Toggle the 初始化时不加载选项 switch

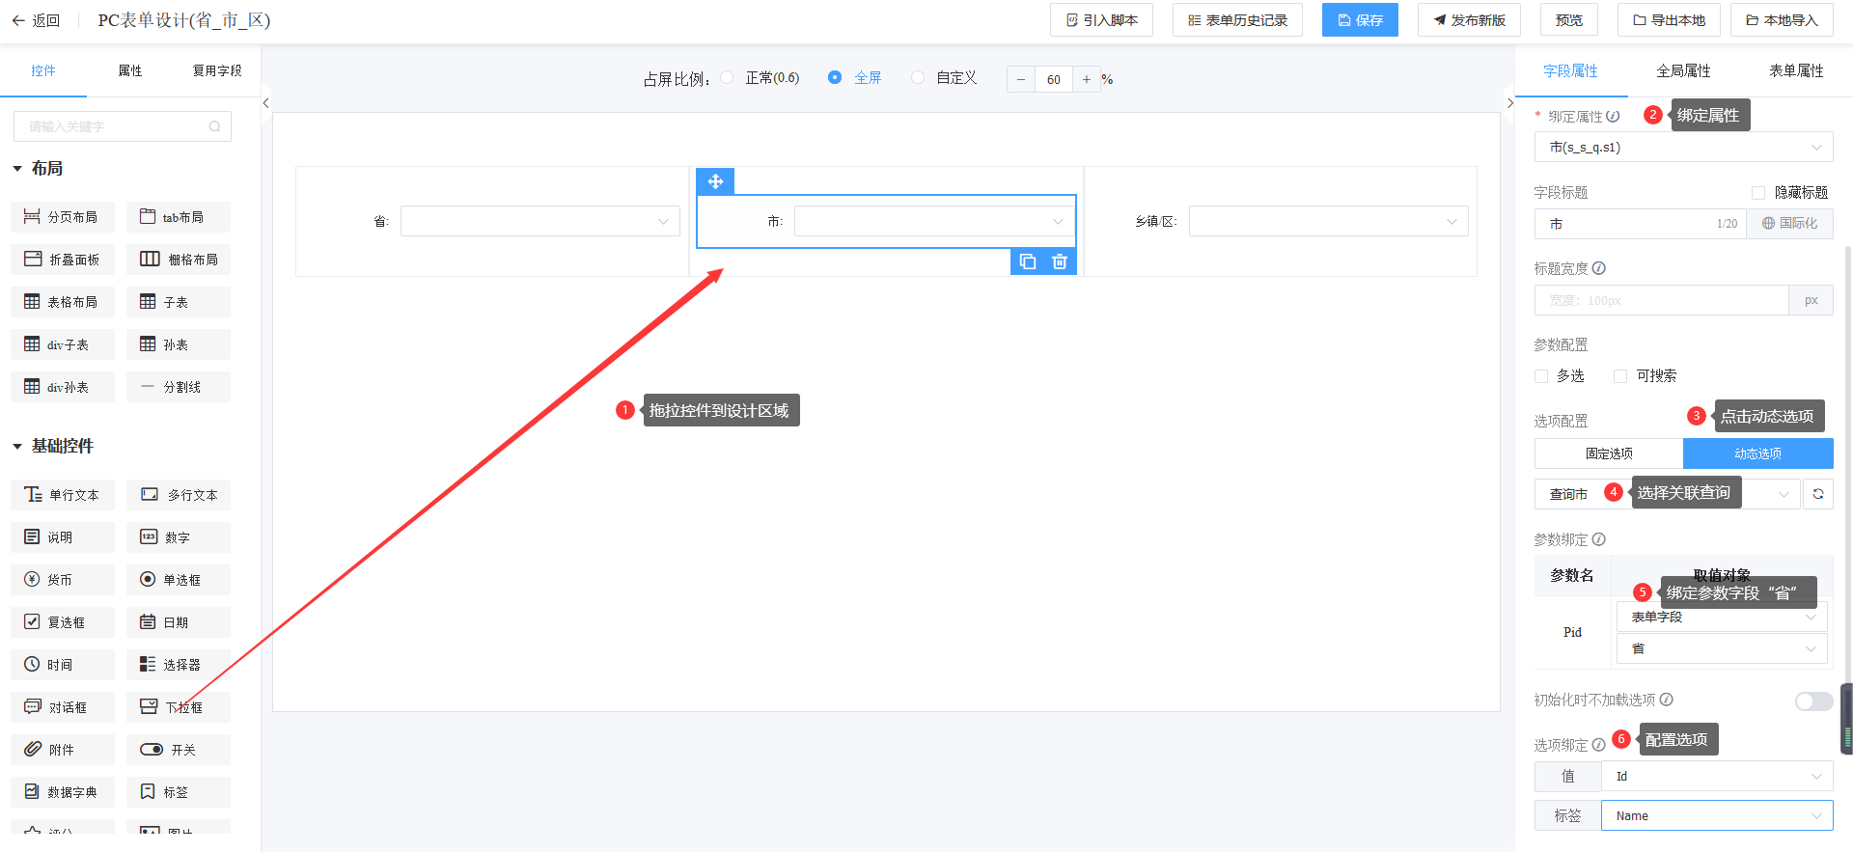[x=1812, y=701]
